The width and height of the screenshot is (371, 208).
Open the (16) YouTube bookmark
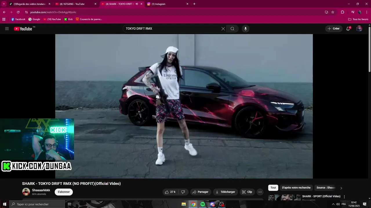click(52, 19)
